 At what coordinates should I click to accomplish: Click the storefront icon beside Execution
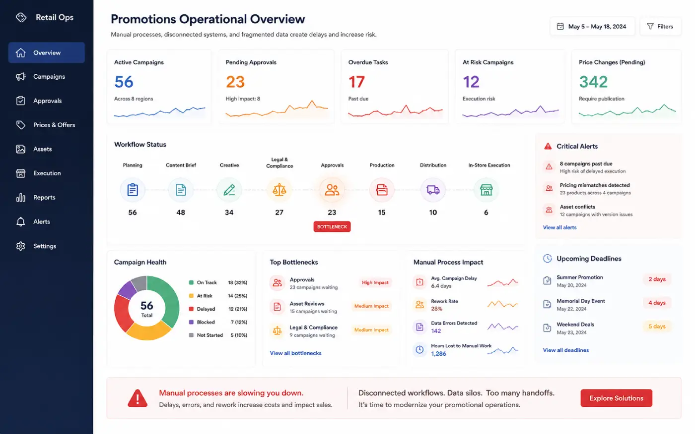tap(21, 173)
